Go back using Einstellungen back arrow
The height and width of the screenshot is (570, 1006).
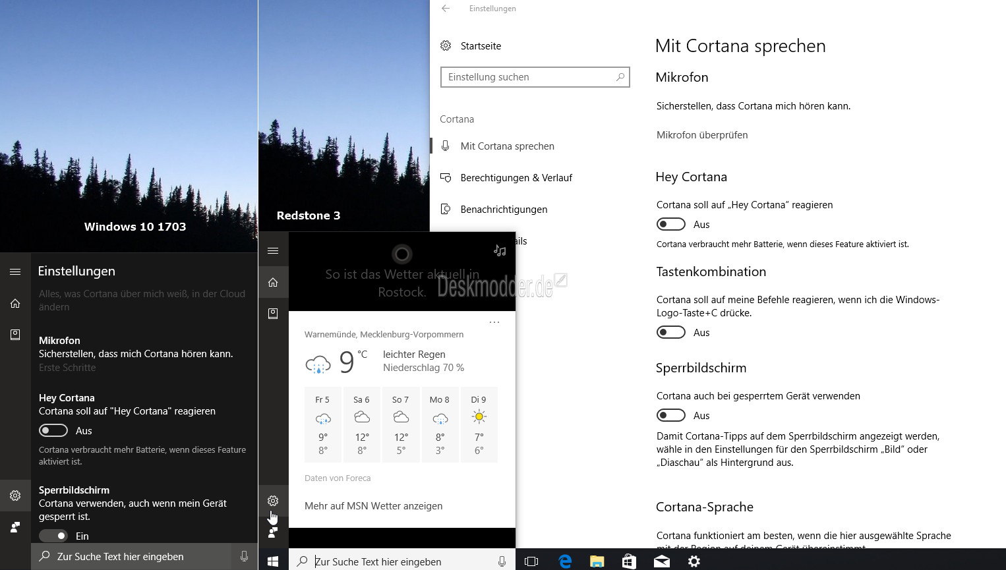coord(446,9)
